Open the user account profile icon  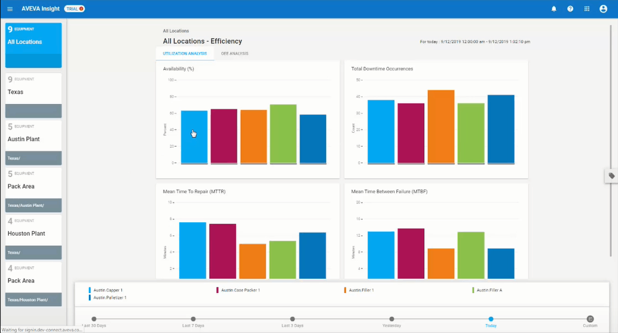(x=603, y=9)
